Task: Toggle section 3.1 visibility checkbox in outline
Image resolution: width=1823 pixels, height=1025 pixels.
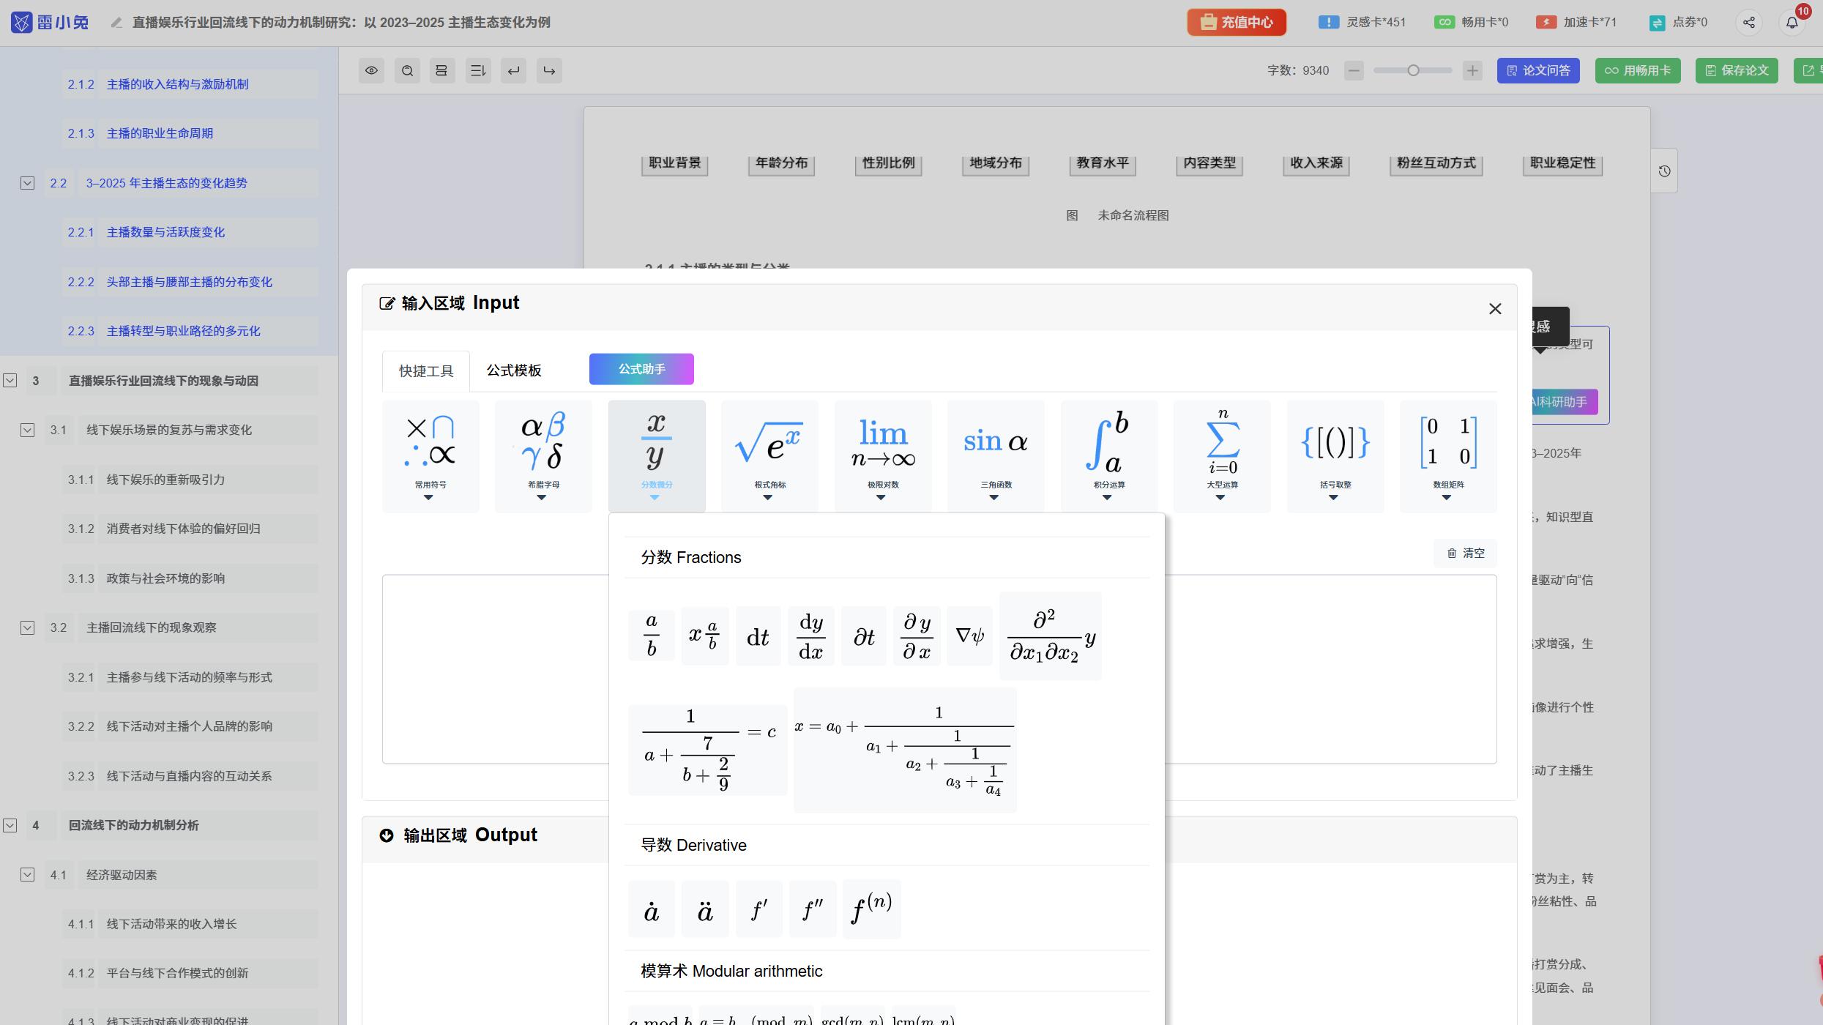Action: [x=28, y=430]
